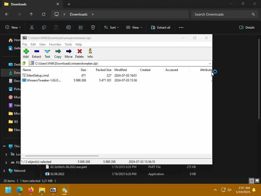Switch to 7-Zip via the taskbar

(x=53, y=190)
